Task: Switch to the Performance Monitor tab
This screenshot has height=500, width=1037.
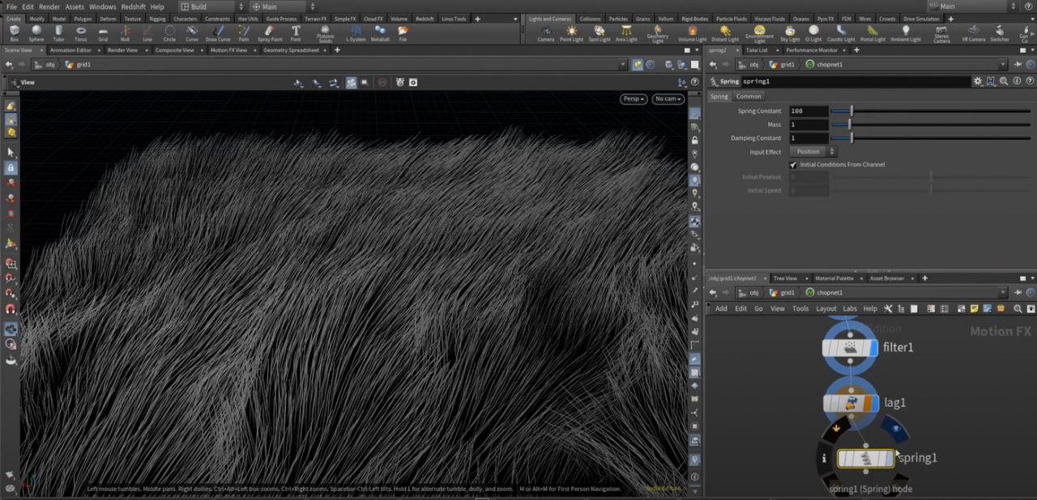Action: point(812,50)
